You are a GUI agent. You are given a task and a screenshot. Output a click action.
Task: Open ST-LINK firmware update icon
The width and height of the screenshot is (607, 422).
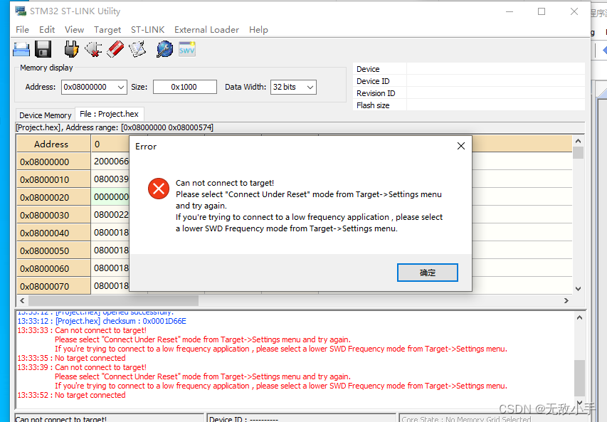(164, 50)
